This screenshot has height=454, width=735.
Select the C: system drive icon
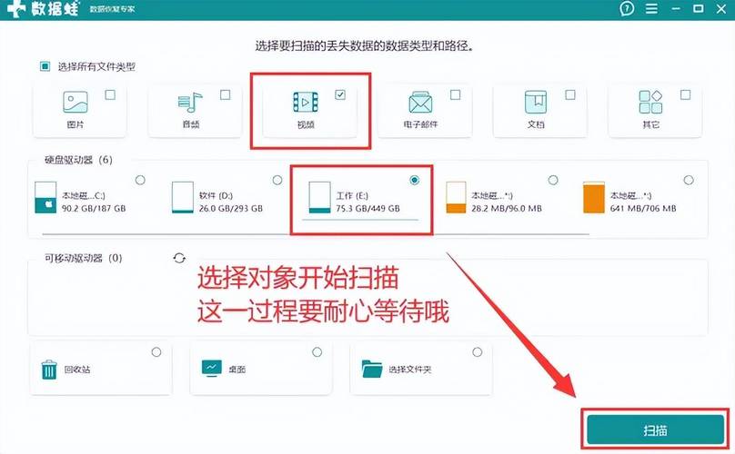point(45,198)
